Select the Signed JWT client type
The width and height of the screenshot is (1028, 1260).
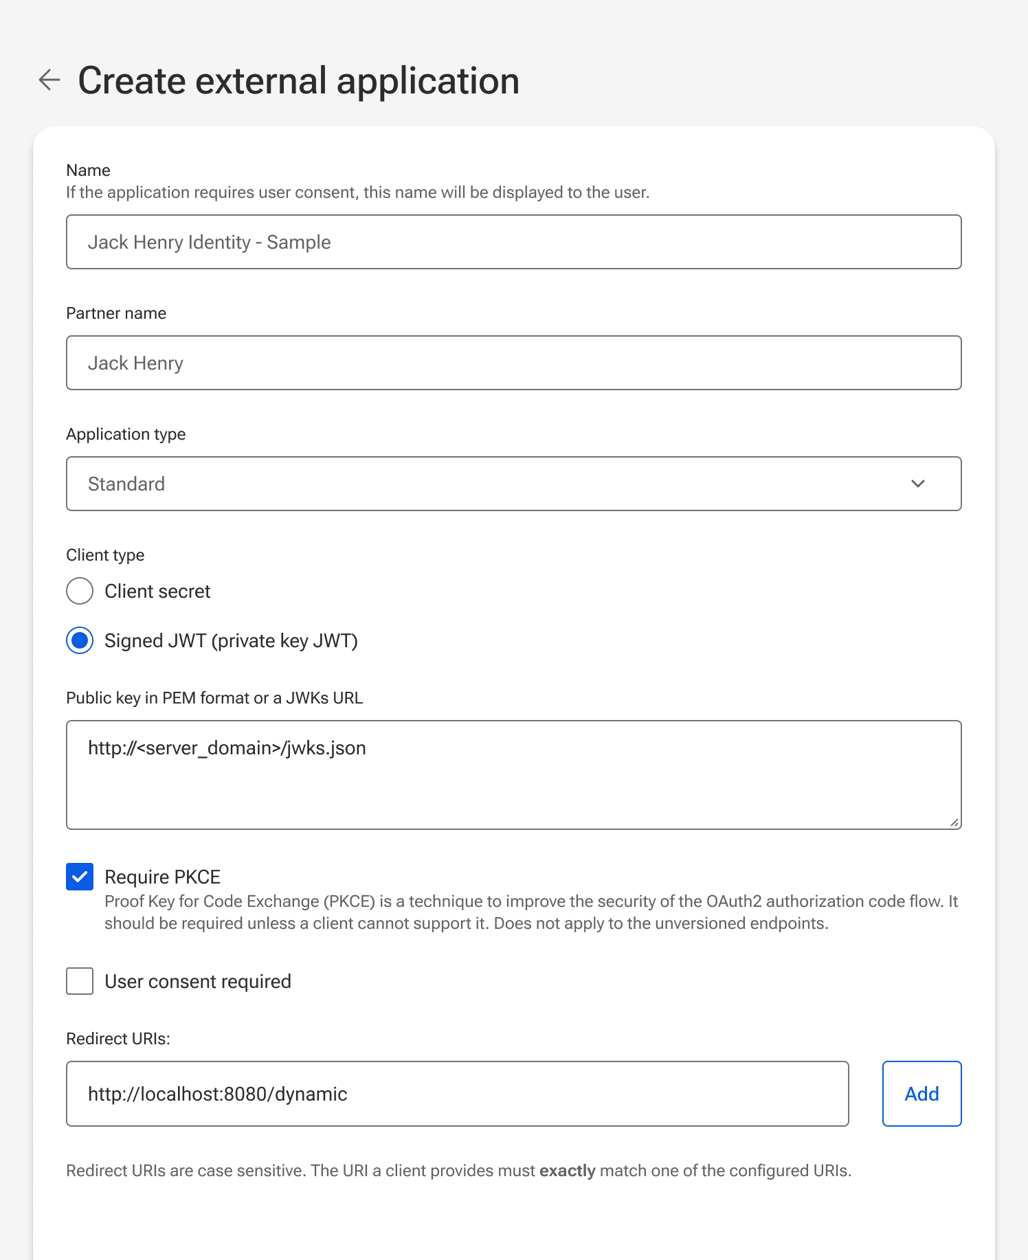coord(79,641)
